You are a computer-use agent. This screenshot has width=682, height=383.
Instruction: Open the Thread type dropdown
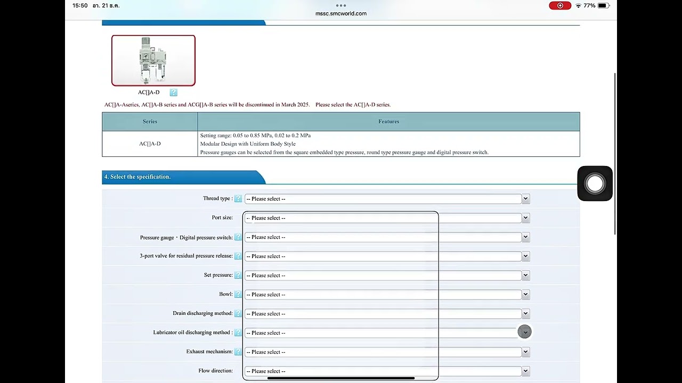(x=387, y=198)
